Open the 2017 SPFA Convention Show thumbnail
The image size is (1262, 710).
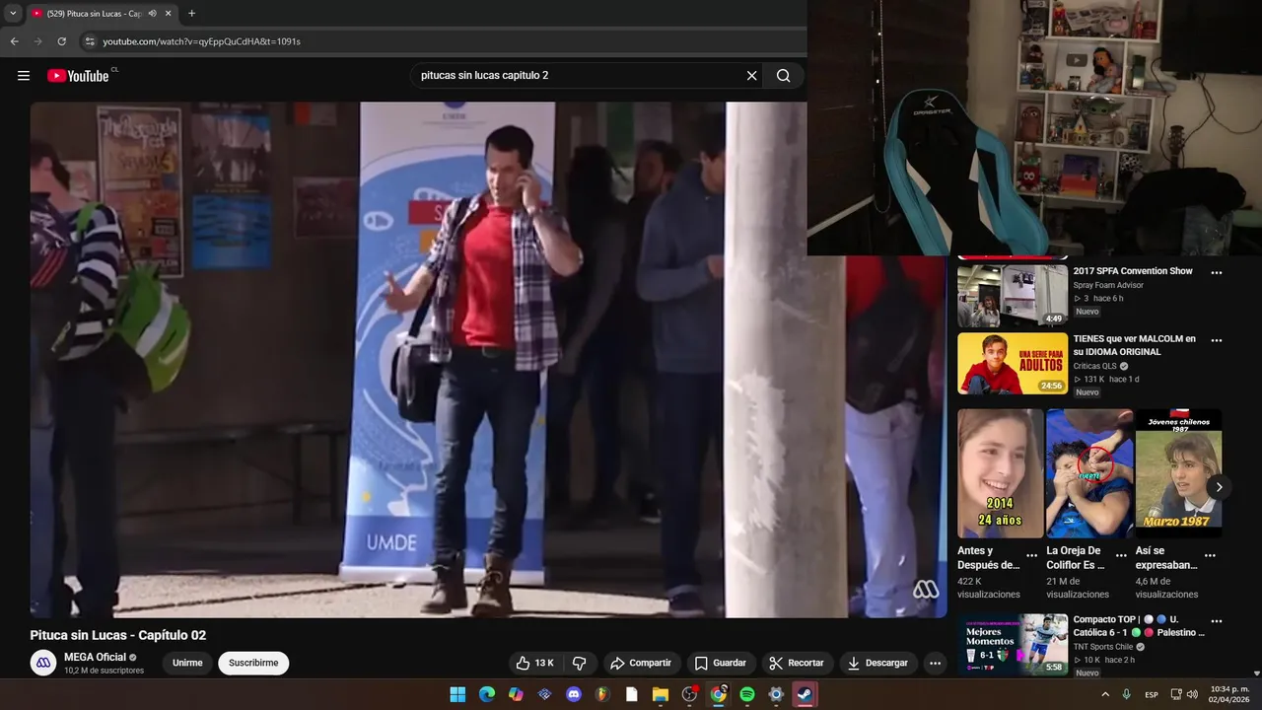(x=1013, y=296)
